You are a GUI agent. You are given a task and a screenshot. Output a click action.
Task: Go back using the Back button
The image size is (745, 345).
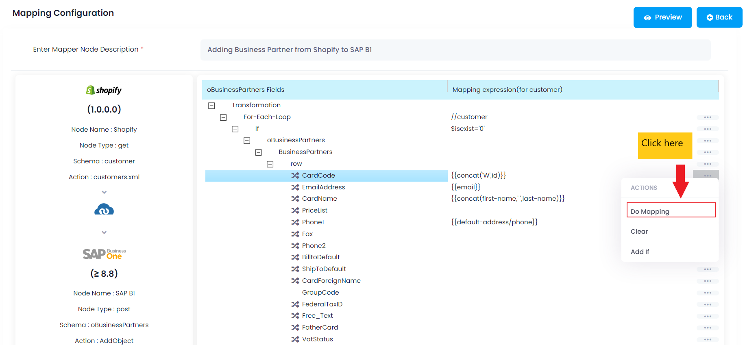[x=719, y=17]
